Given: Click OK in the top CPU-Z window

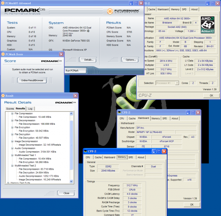Looking at the screenshot, I should click(x=211, y=95).
